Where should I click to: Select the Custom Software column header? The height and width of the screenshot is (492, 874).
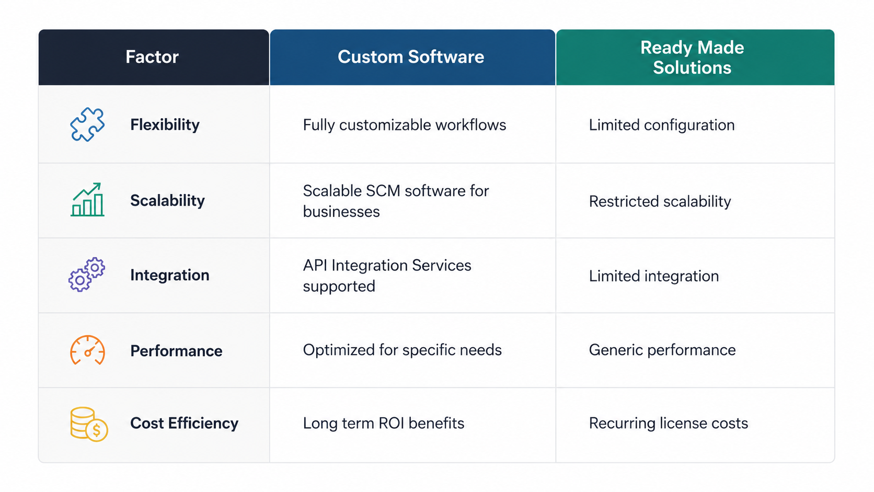point(411,57)
